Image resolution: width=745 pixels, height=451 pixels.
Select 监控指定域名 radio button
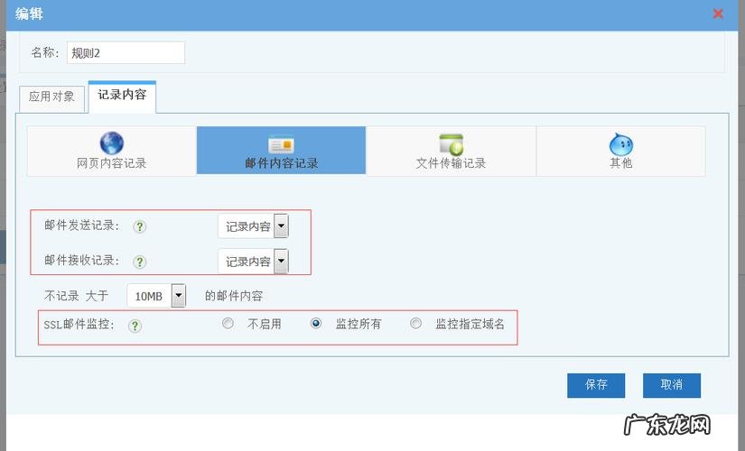click(x=415, y=323)
